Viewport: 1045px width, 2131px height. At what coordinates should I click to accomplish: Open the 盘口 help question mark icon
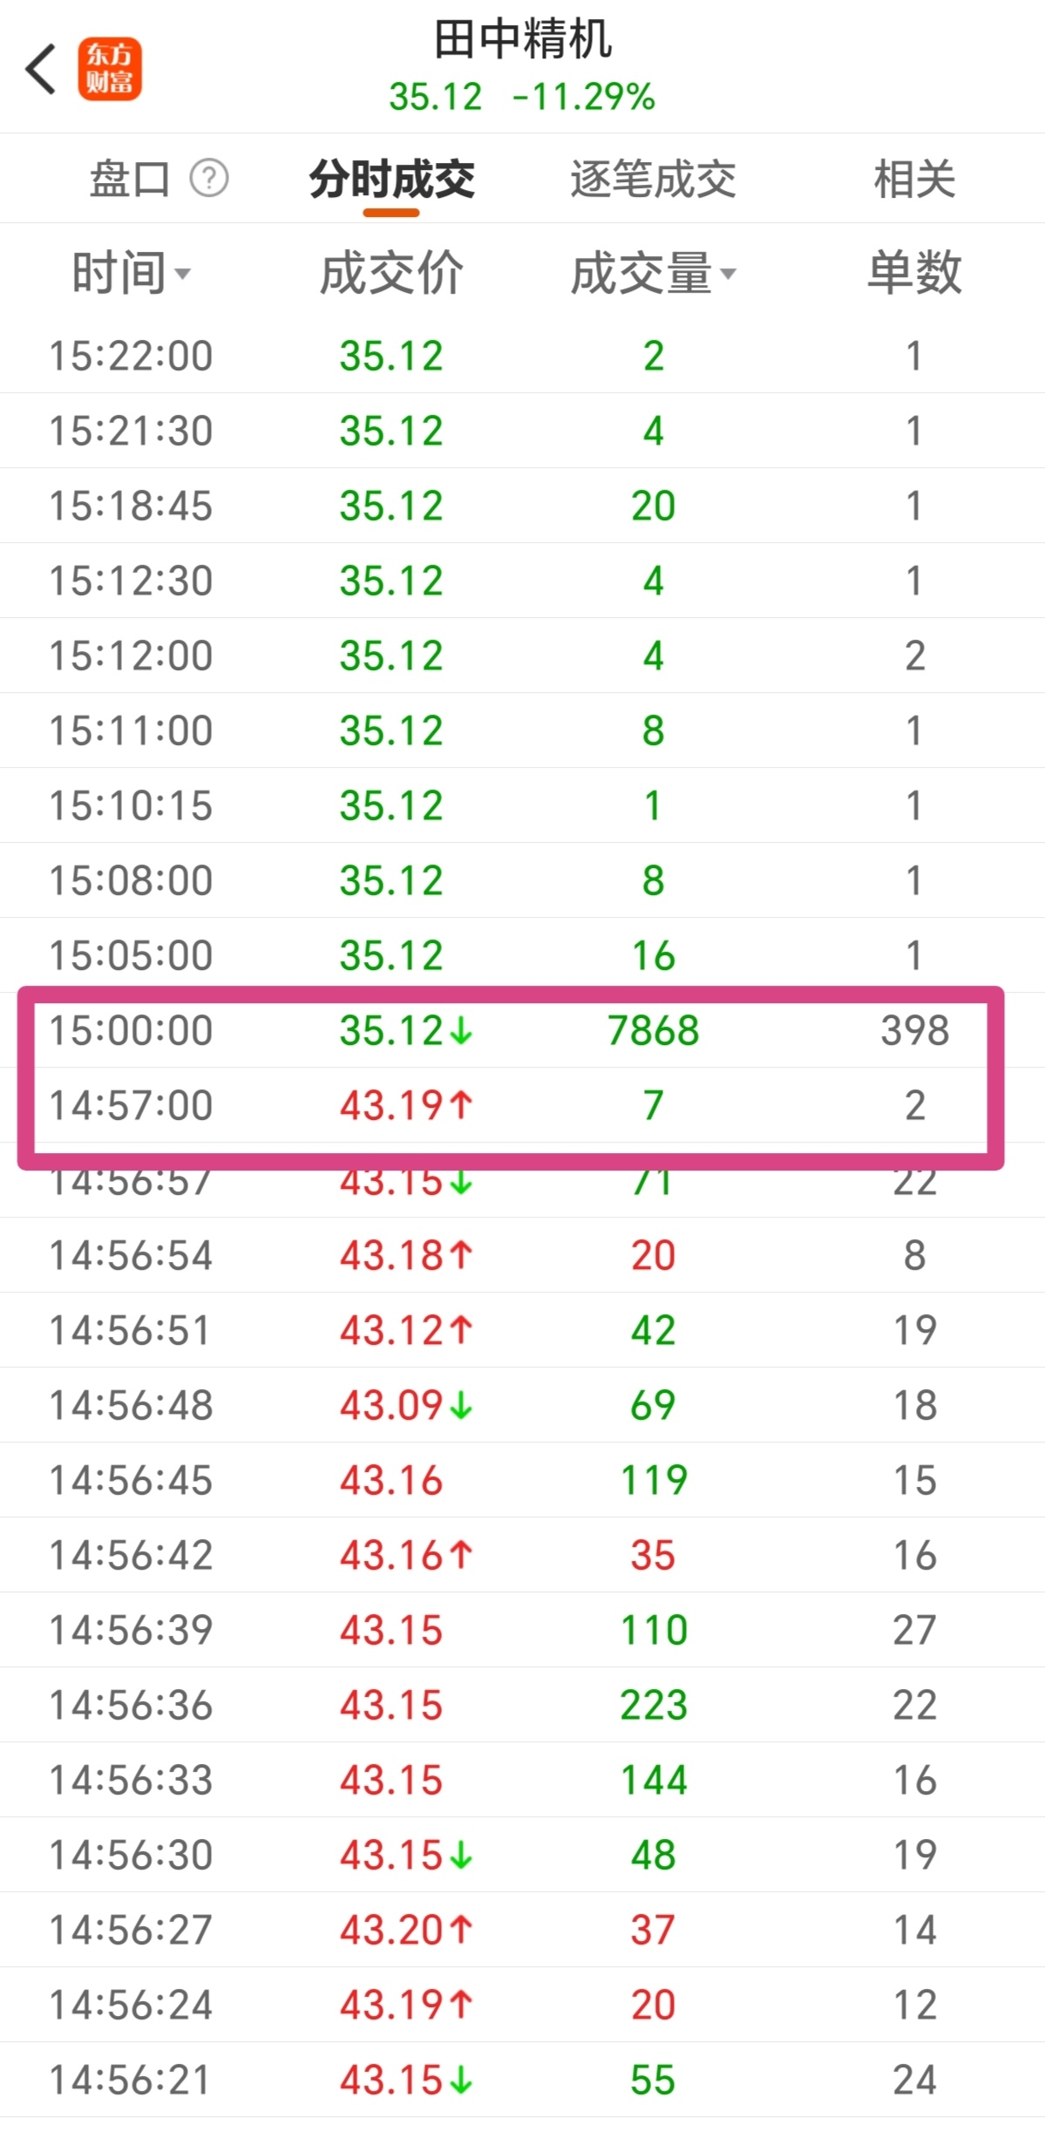209,179
